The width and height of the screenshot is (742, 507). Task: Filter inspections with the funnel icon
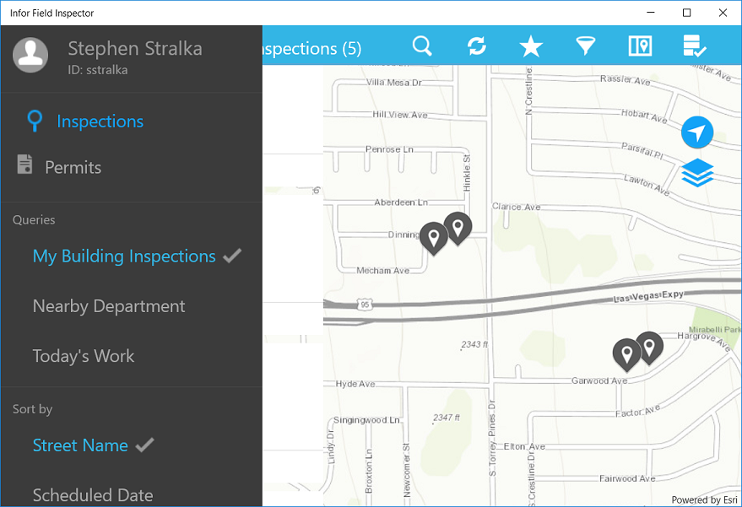pyautogui.click(x=585, y=46)
